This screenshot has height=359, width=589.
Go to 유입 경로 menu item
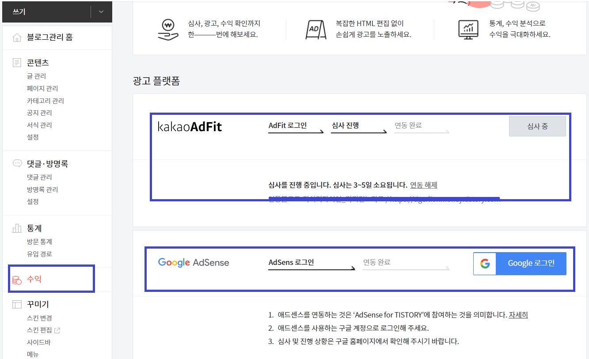(x=39, y=254)
